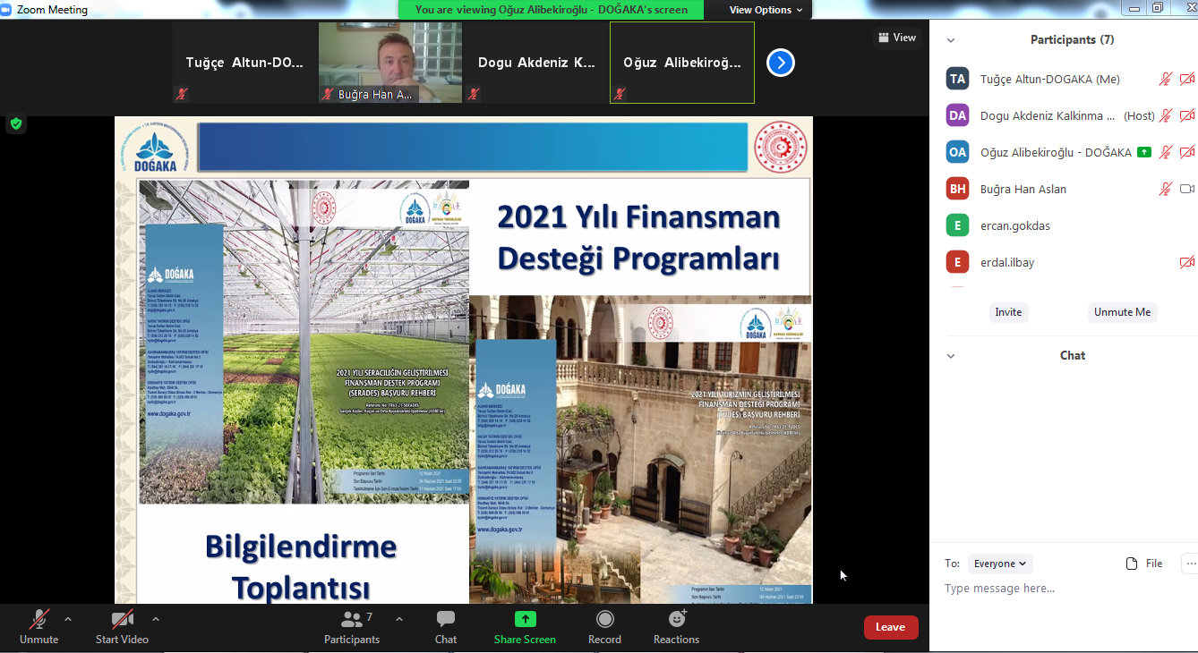
Task: Open chat more options ellipsis
Action: 1190,564
